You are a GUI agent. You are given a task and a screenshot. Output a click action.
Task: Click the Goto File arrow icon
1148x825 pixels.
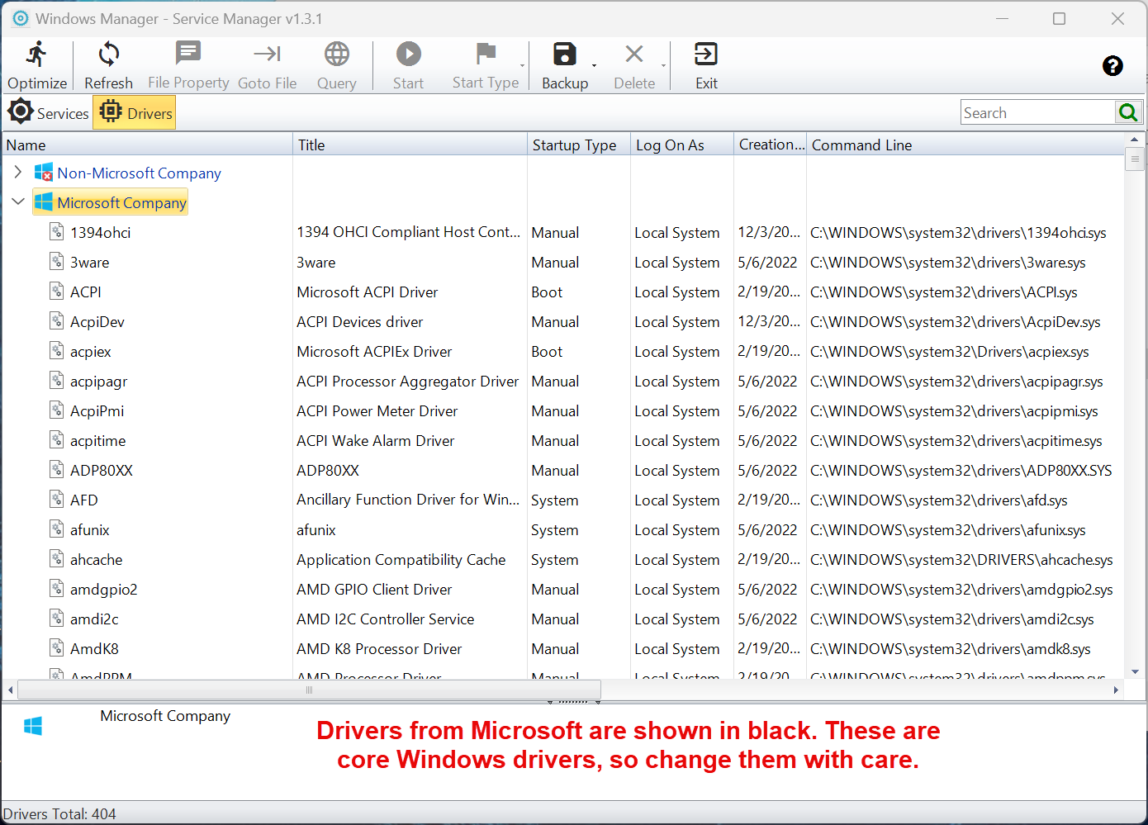[x=267, y=55]
